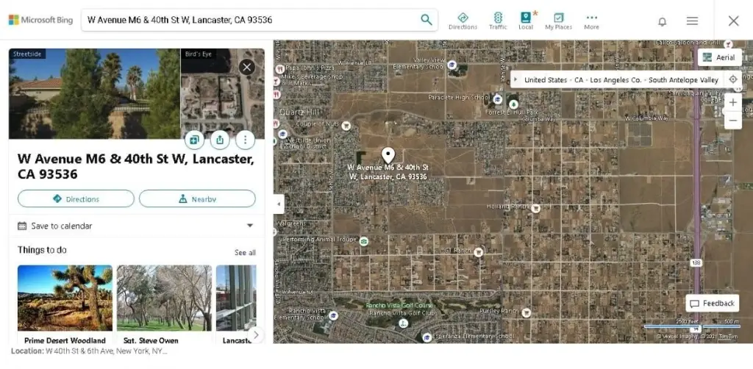Open My Places
This screenshot has height=369, width=753.
point(558,21)
